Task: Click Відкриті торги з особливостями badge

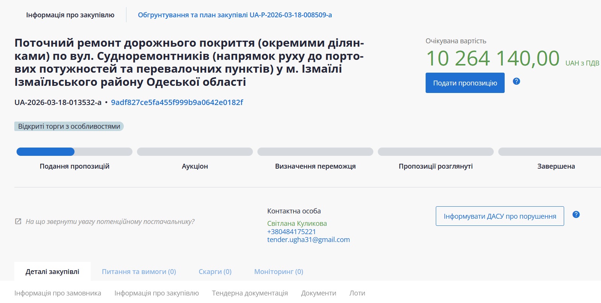Action: pos(69,126)
